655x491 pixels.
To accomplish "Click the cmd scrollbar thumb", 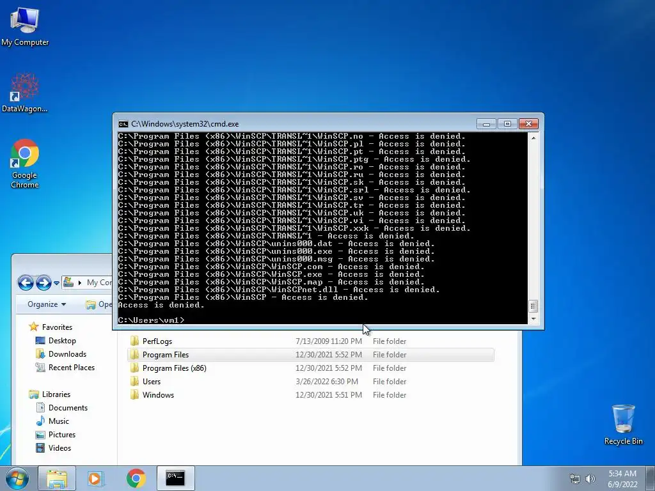I will (x=533, y=306).
